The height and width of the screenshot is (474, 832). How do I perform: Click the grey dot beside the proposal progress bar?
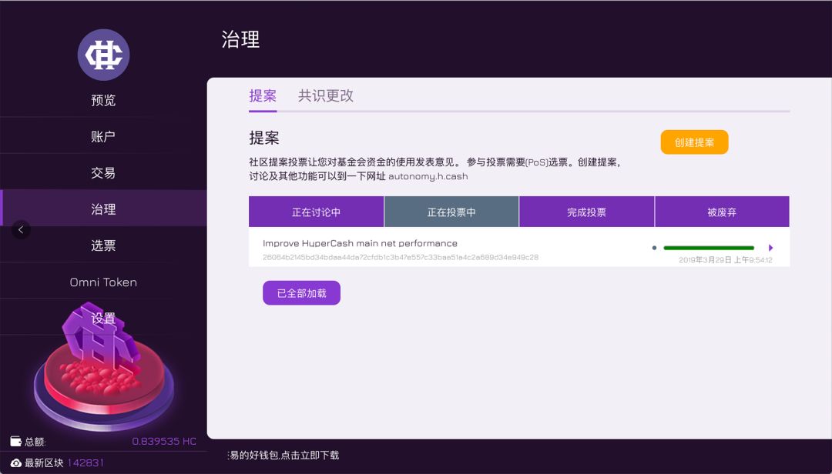click(x=654, y=248)
